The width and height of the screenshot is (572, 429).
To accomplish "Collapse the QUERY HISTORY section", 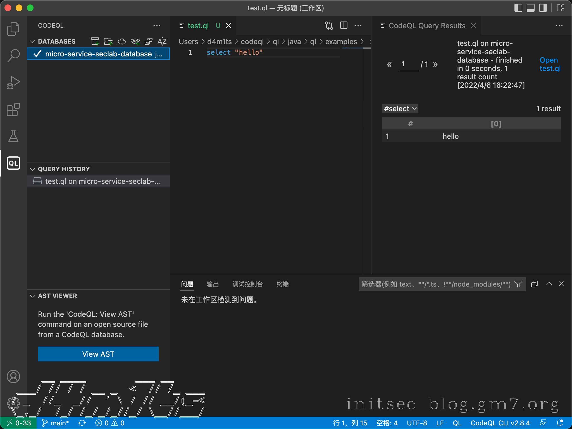I will (32, 169).
